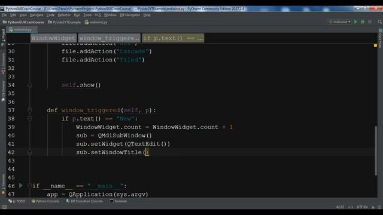
Task: Click QTextEdit() on line 41
Action: tap(147, 144)
